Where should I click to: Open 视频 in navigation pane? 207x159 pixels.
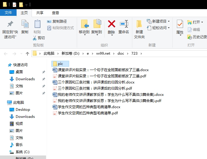point(16,124)
